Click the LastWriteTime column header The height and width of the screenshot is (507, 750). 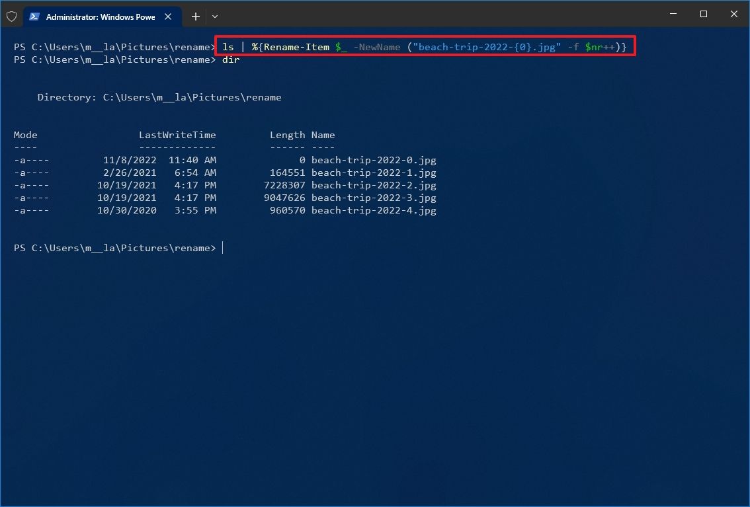[x=177, y=135]
